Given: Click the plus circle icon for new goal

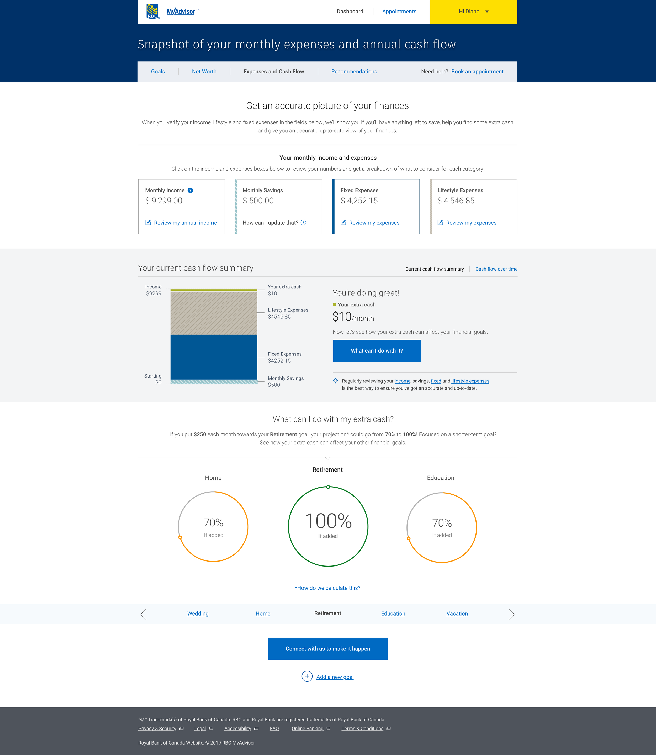Looking at the screenshot, I should (307, 676).
